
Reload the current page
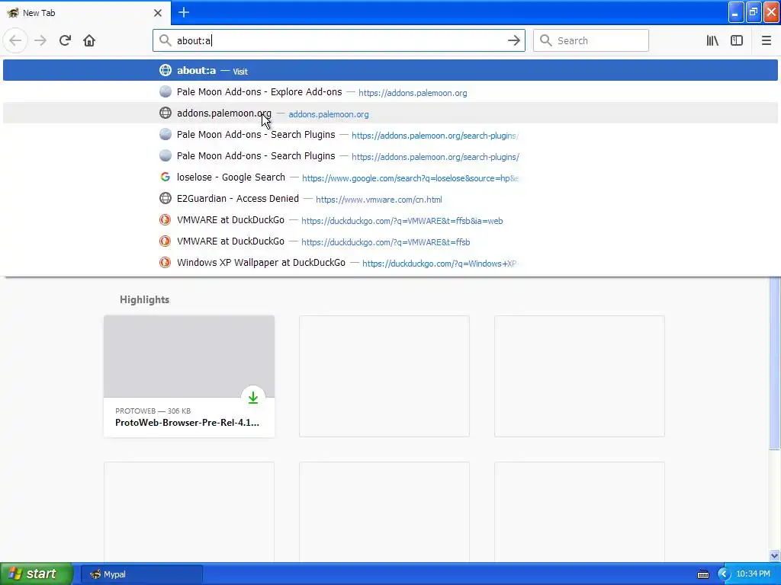pos(65,40)
